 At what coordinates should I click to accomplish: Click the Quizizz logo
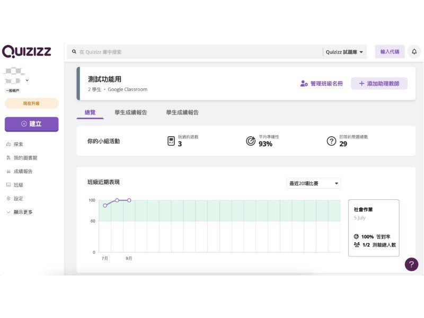(x=26, y=51)
